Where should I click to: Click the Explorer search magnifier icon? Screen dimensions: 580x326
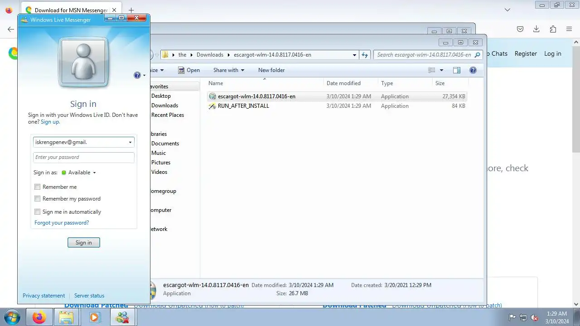click(477, 55)
